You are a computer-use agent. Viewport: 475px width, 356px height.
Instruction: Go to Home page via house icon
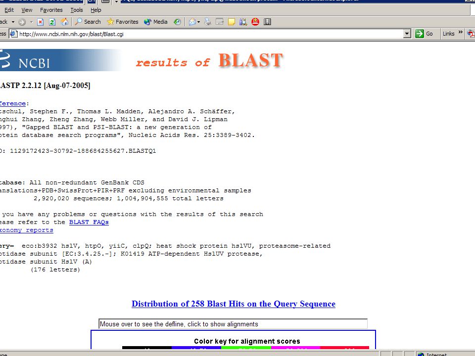[64, 22]
